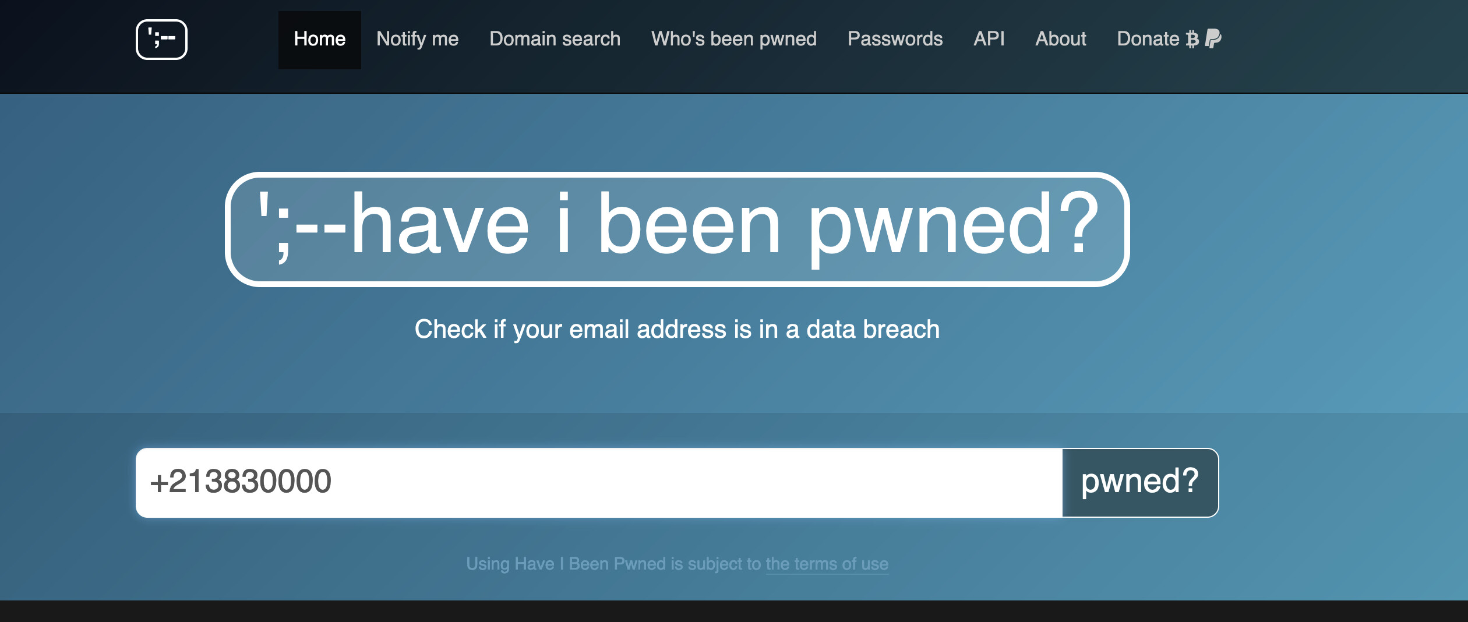Go to the Home nav item
Screen dimensions: 1468x622
pyautogui.click(x=319, y=39)
